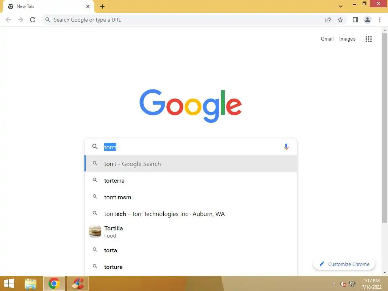The image size is (388, 291).
Task: Click the Chrome taskbar icon
Action: 54,283
